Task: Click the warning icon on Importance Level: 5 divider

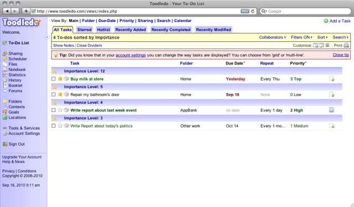Action: (54, 87)
